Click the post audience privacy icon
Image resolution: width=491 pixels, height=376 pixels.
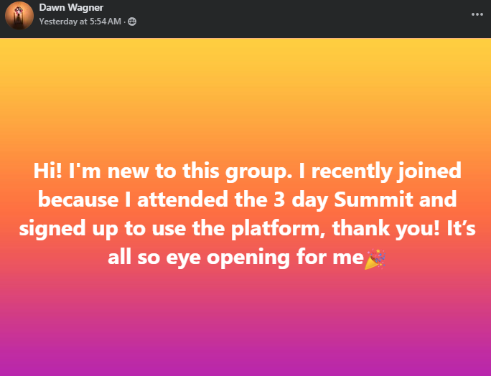click(x=133, y=22)
